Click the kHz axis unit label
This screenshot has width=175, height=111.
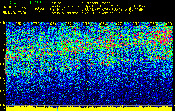(3, 22)
